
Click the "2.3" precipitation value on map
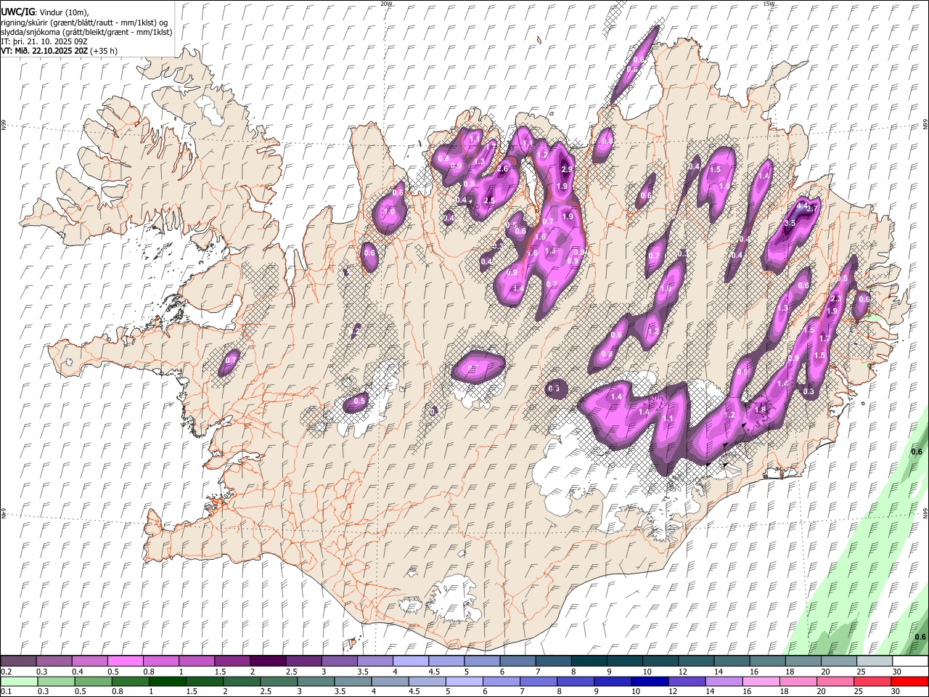(835, 298)
